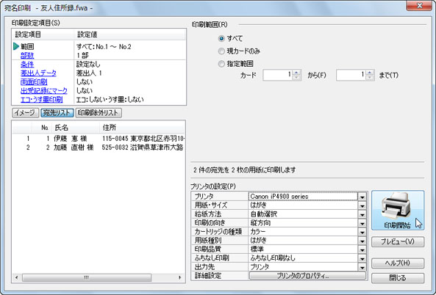
Task: Open the 差出人データ setting link
Action: (38, 73)
